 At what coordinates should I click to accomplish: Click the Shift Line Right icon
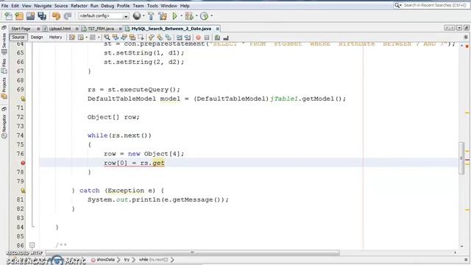point(188,38)
